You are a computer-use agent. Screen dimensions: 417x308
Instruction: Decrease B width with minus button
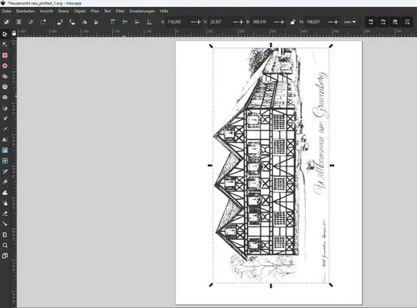pos(277,22)
